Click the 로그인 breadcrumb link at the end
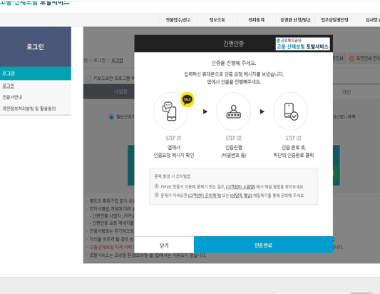 (x=117, y=60)
